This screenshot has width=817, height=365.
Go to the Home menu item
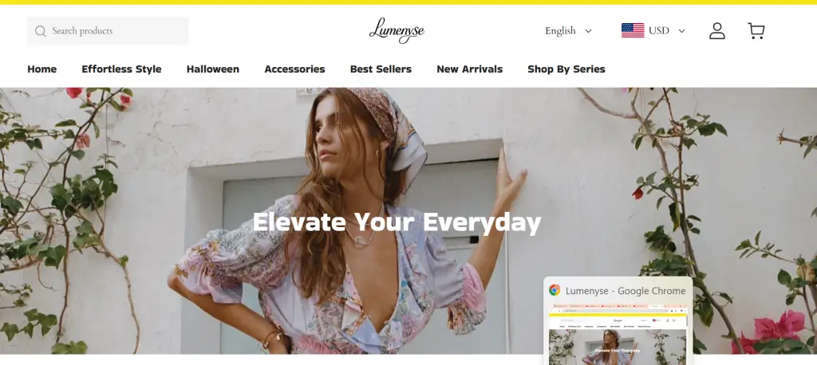(41, 69)
